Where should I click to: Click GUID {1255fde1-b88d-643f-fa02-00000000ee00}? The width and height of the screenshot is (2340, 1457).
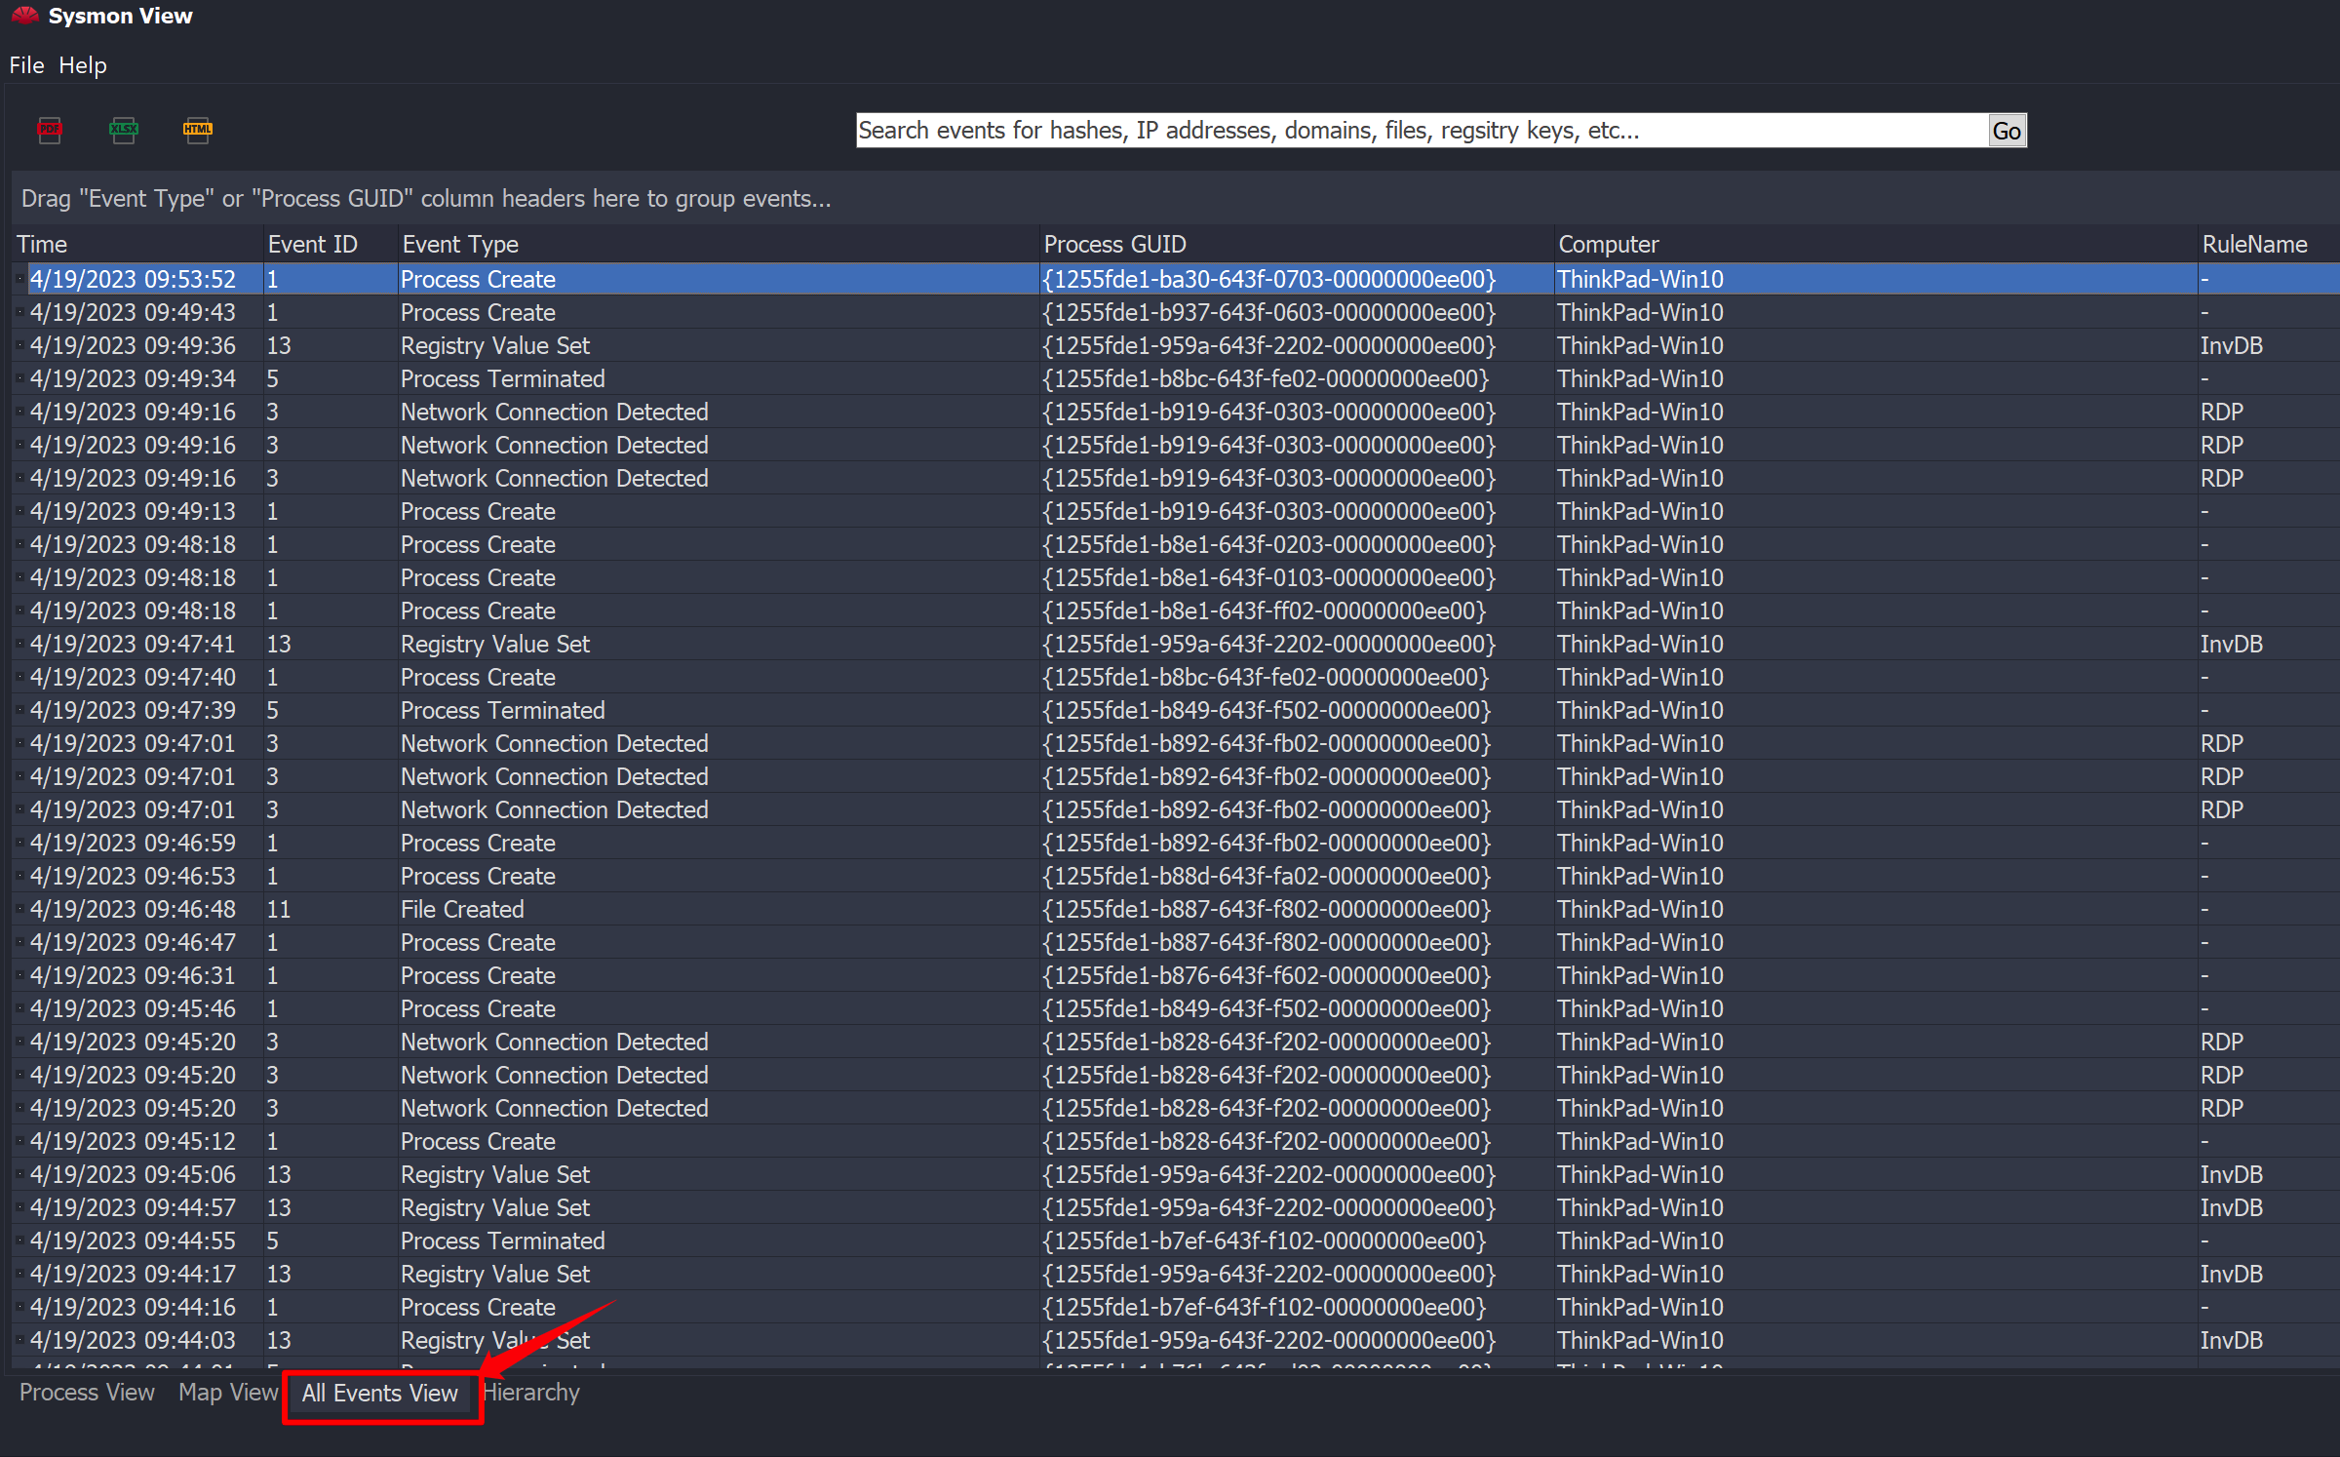coord(1267,876)
